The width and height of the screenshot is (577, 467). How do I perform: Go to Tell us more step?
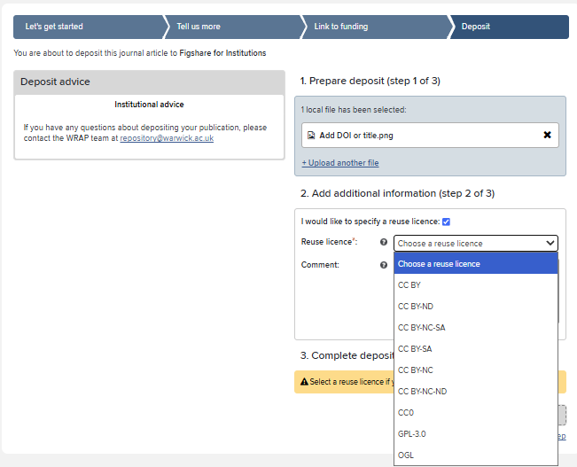(234, 27)
